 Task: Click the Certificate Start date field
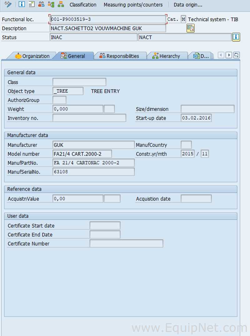pos(105,226)
